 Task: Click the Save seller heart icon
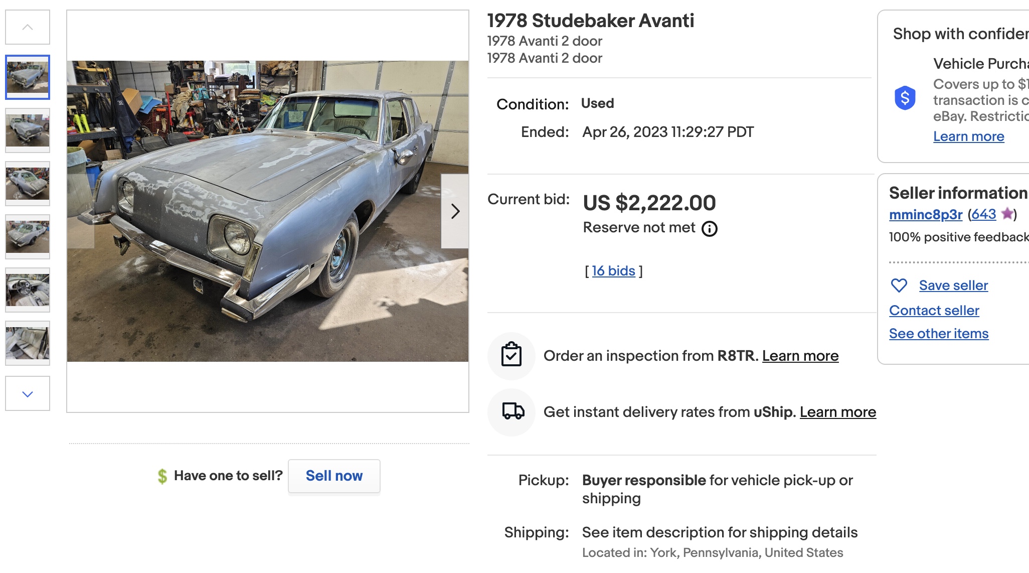(x=899, y=285)
